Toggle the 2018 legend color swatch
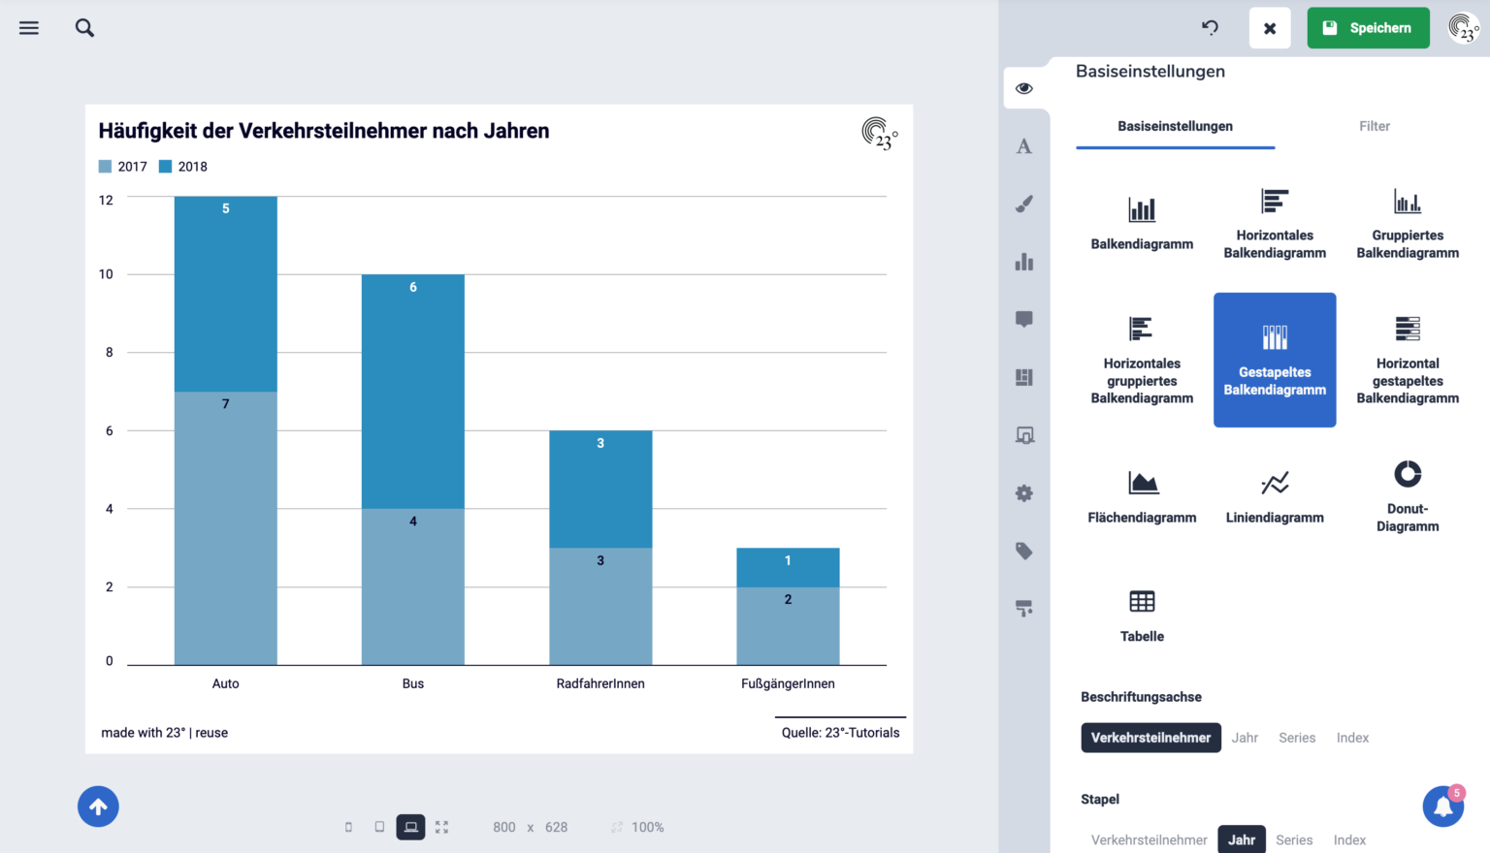 point(166,167)
